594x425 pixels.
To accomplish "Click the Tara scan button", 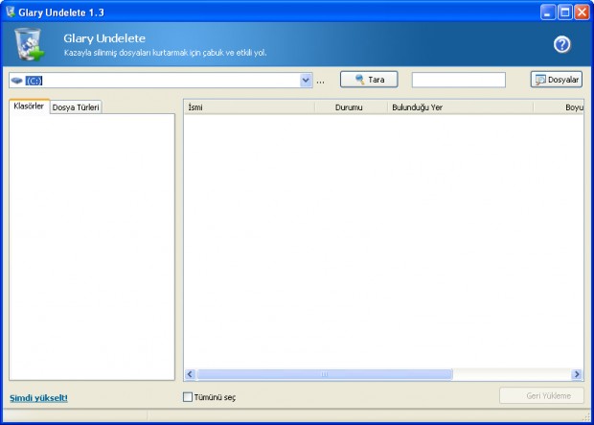I will (369, 80).
